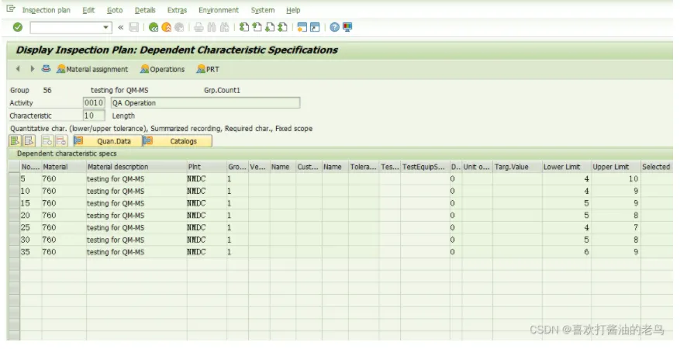
Task: Click the Deselect All rows icon
Action: 29,141
